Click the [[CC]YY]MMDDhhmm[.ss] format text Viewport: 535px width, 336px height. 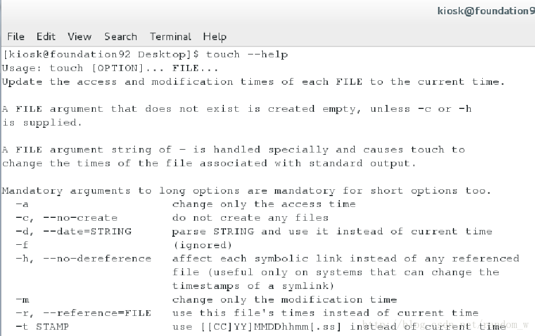272,327
